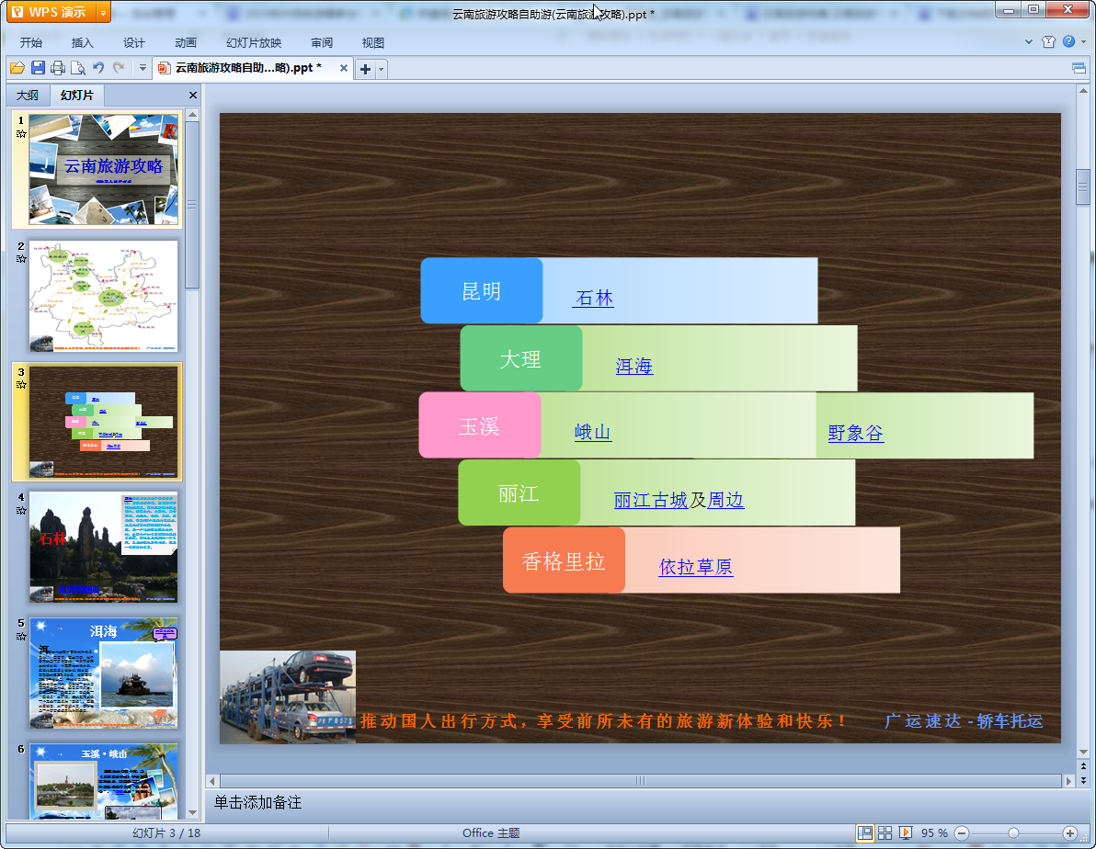Switch to 大纲 outline tab
The width and height of the screenshot is (1096, 849).
pyautogui.click(x=28, y=96)
